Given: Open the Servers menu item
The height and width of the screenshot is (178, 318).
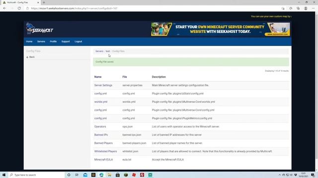Looking at the screenshot, I should [41, 42].
